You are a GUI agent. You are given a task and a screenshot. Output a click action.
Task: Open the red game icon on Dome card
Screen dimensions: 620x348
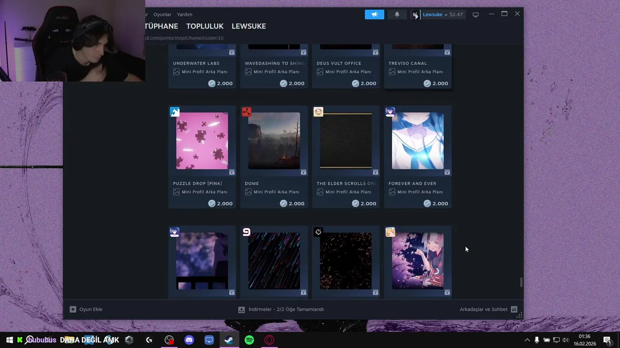click(x=247, y=112)
